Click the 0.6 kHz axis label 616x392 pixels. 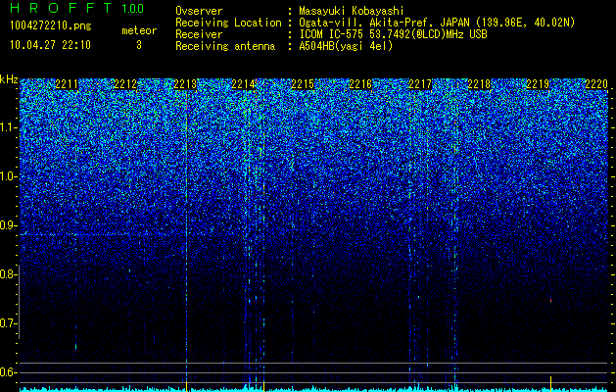click(9, 372)
